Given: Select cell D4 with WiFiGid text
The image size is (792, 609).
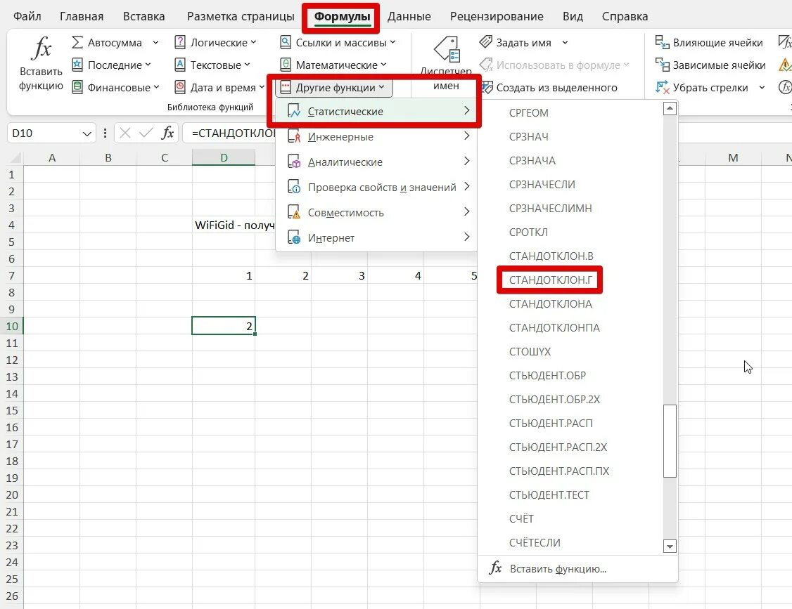Looking at the screenshot, I should (x=223, y=225).
